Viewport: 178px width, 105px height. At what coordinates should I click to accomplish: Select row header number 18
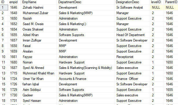pos(4,101)
